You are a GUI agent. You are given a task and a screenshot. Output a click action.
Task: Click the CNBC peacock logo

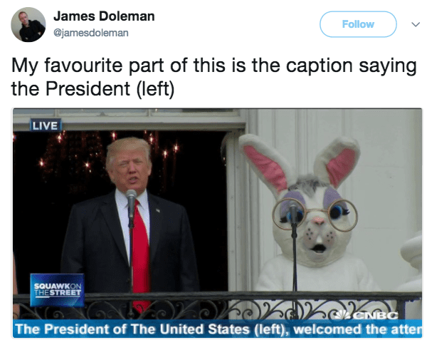tap(367, 315)
